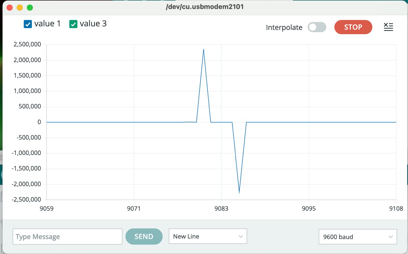Open the plot settings icon at top right
The image size is (408, 254).
(x=388, y=27)
